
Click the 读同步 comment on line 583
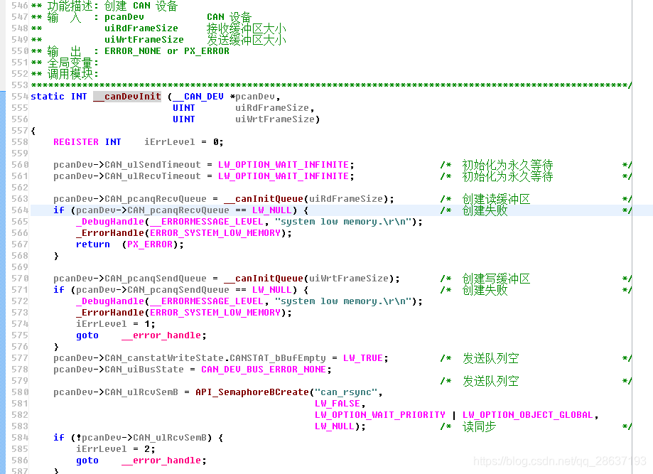[x=479, y=426]
